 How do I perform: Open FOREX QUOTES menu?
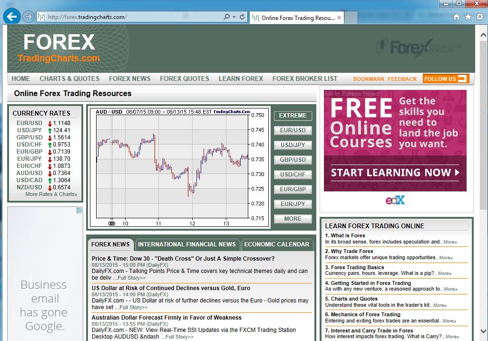(185, 79)
